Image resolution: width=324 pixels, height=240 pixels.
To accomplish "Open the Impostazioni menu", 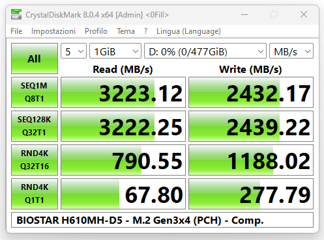I will tap(53, 31).
